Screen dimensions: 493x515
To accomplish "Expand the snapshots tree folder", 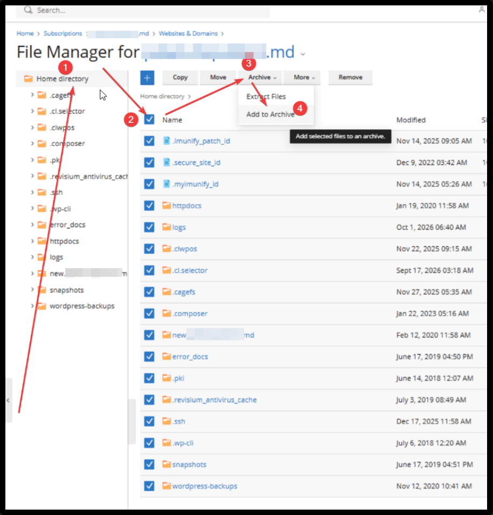I will [x=32, y=290].
